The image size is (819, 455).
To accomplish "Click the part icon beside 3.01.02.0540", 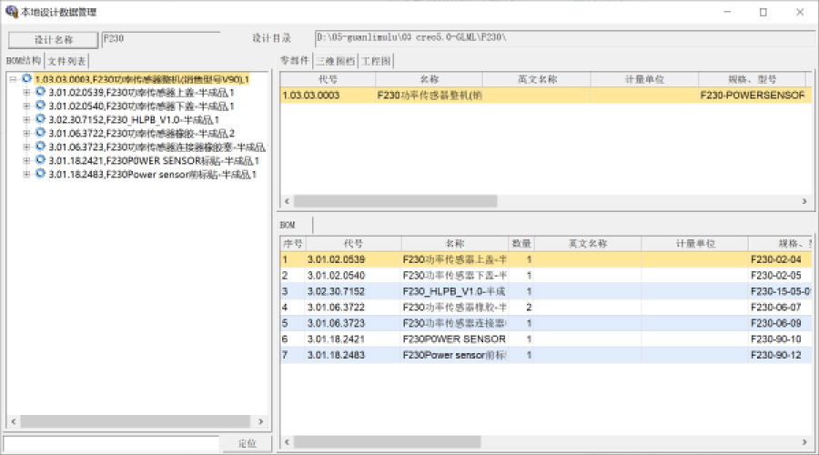I will tap(40, 106).
